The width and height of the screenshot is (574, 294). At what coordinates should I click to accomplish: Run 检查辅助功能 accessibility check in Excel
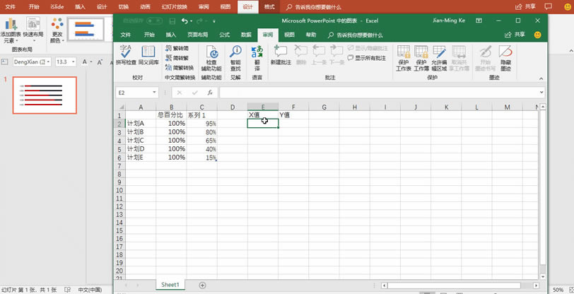(x=211, y=58)
